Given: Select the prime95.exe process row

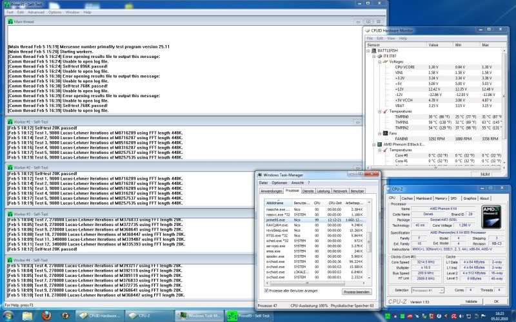Looking at the screenshot, I should pos(315,220).
